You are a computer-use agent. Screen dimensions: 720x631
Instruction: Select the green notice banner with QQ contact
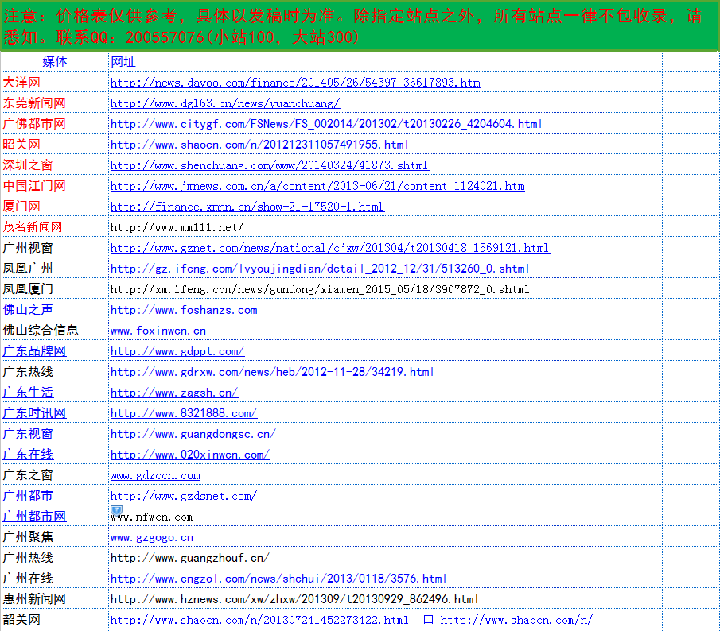click(360, 25)
